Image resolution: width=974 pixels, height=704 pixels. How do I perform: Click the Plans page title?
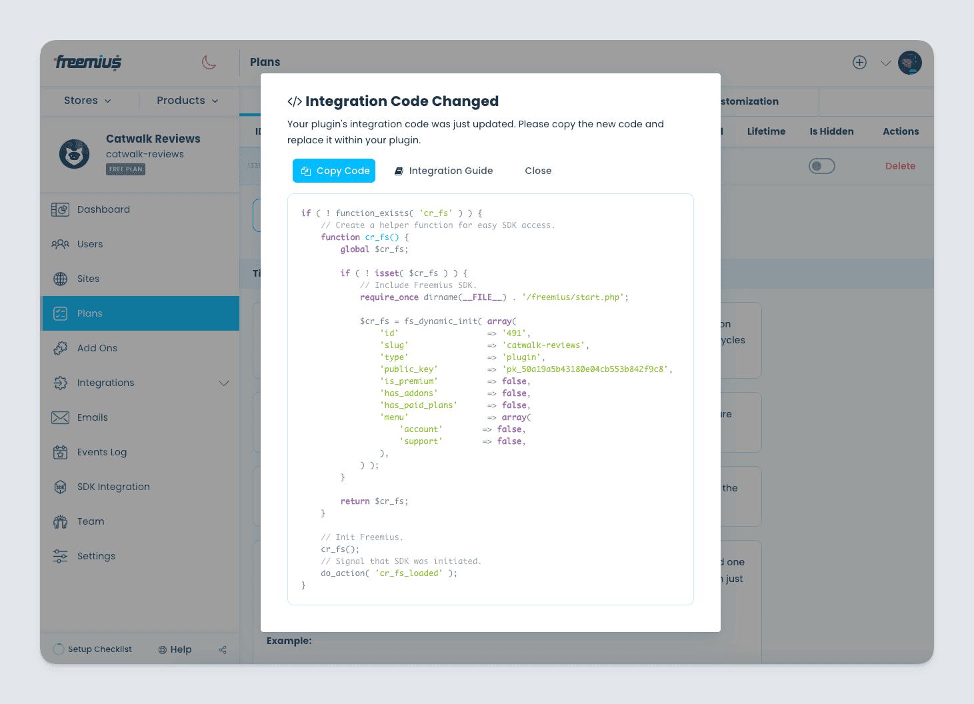(x=265, y=62)
